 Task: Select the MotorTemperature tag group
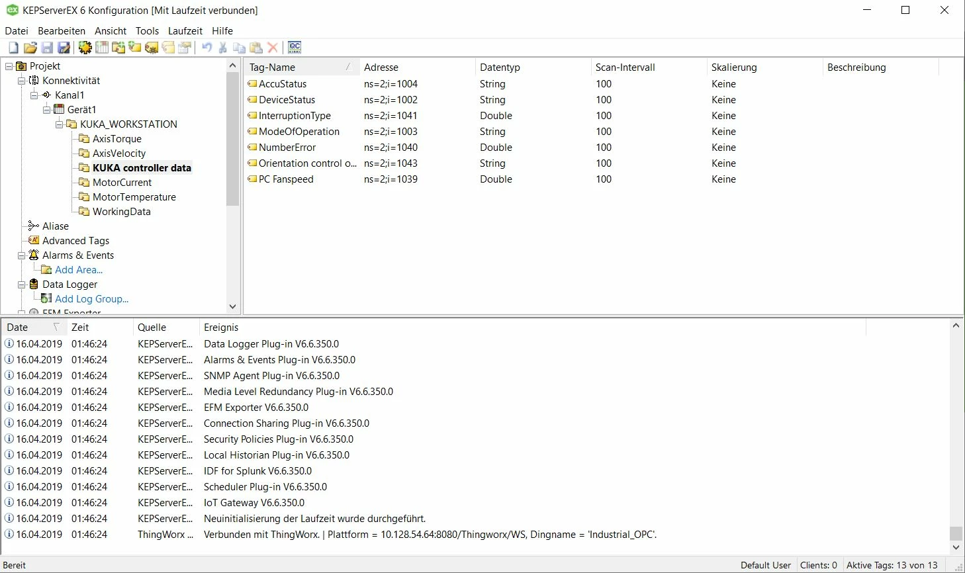[134, 197]
